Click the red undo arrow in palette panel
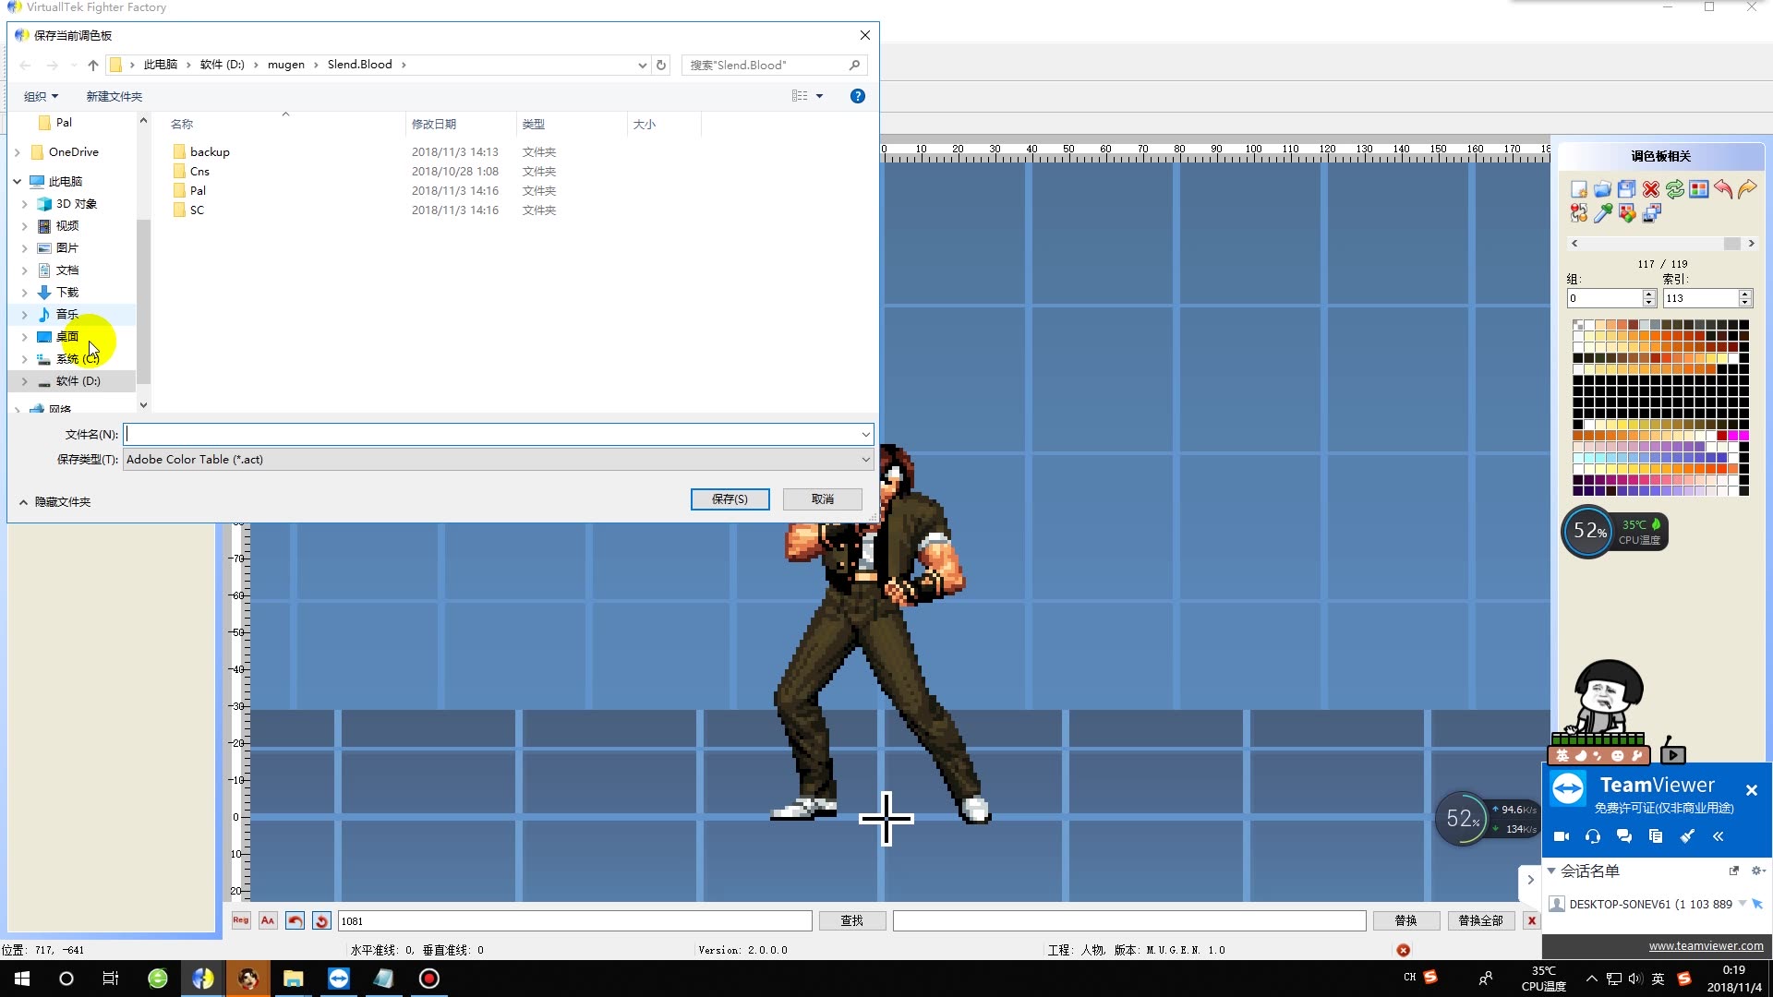1773x997 pixels. click(x=1723, y=189)
